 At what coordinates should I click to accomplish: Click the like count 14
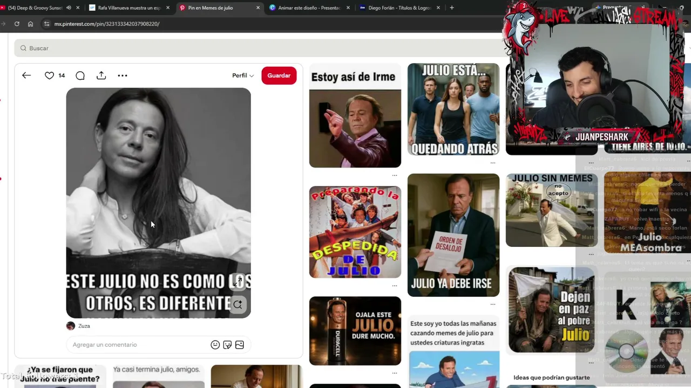coord(62,75)
